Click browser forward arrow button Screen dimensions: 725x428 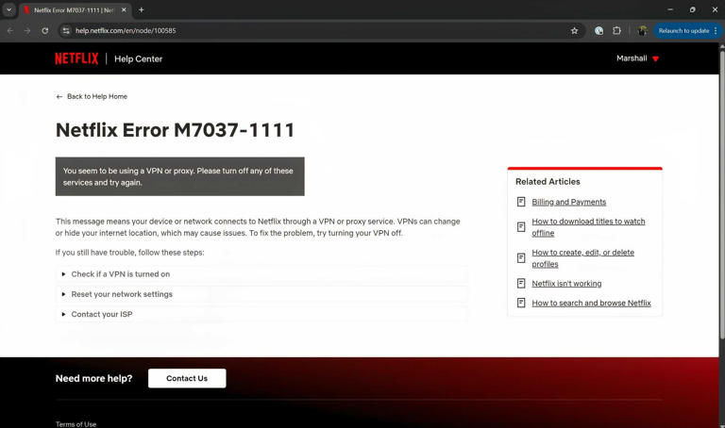27,30
